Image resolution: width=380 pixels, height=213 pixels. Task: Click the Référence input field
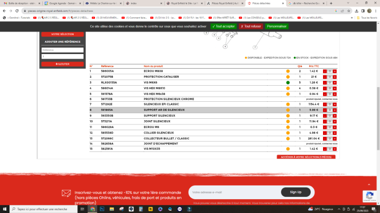point(63,50)
